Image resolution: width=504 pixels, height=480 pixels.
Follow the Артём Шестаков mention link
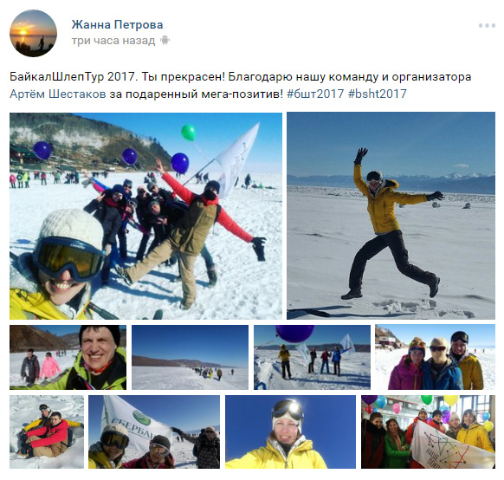point(58,94)
